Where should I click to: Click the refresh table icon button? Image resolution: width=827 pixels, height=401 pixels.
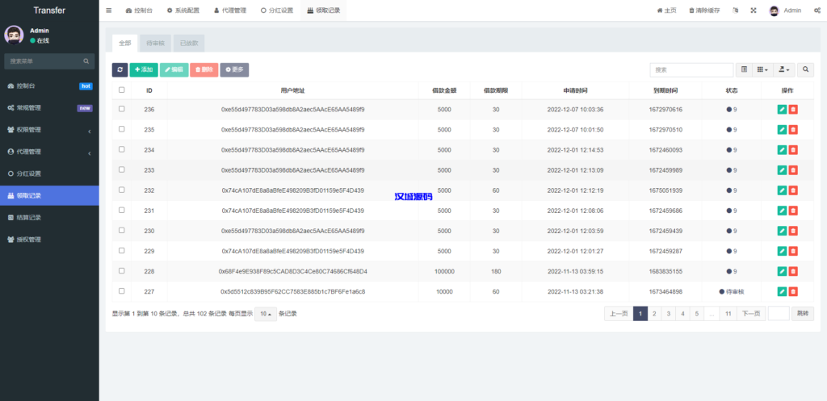pyautogui.click(x=120, y=70)
